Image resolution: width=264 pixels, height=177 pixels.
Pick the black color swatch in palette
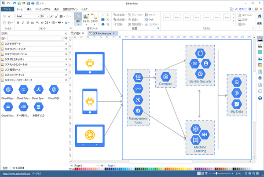(x=234, y=169)
